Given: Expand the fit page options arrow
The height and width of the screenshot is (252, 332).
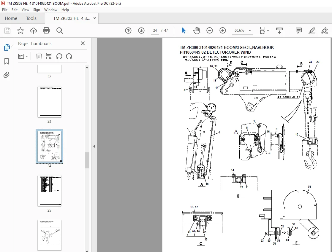Looking at the screenshot, I should pyautogui.click(x=268, y=31).
